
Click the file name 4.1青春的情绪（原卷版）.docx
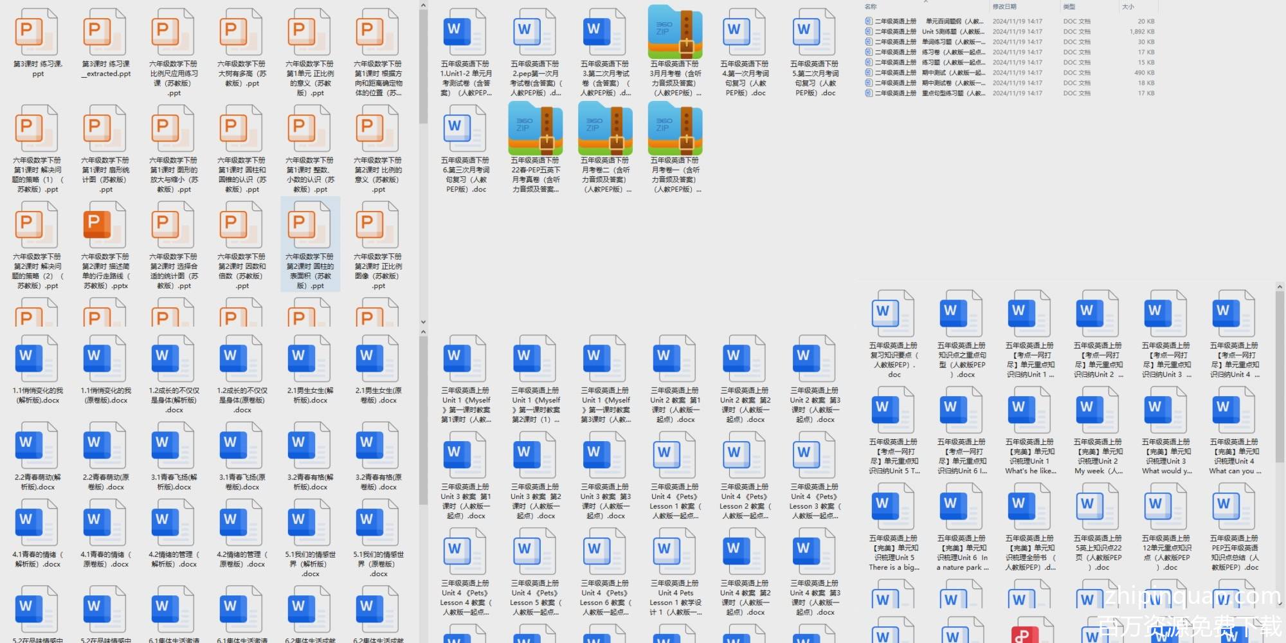pos(105,559)
